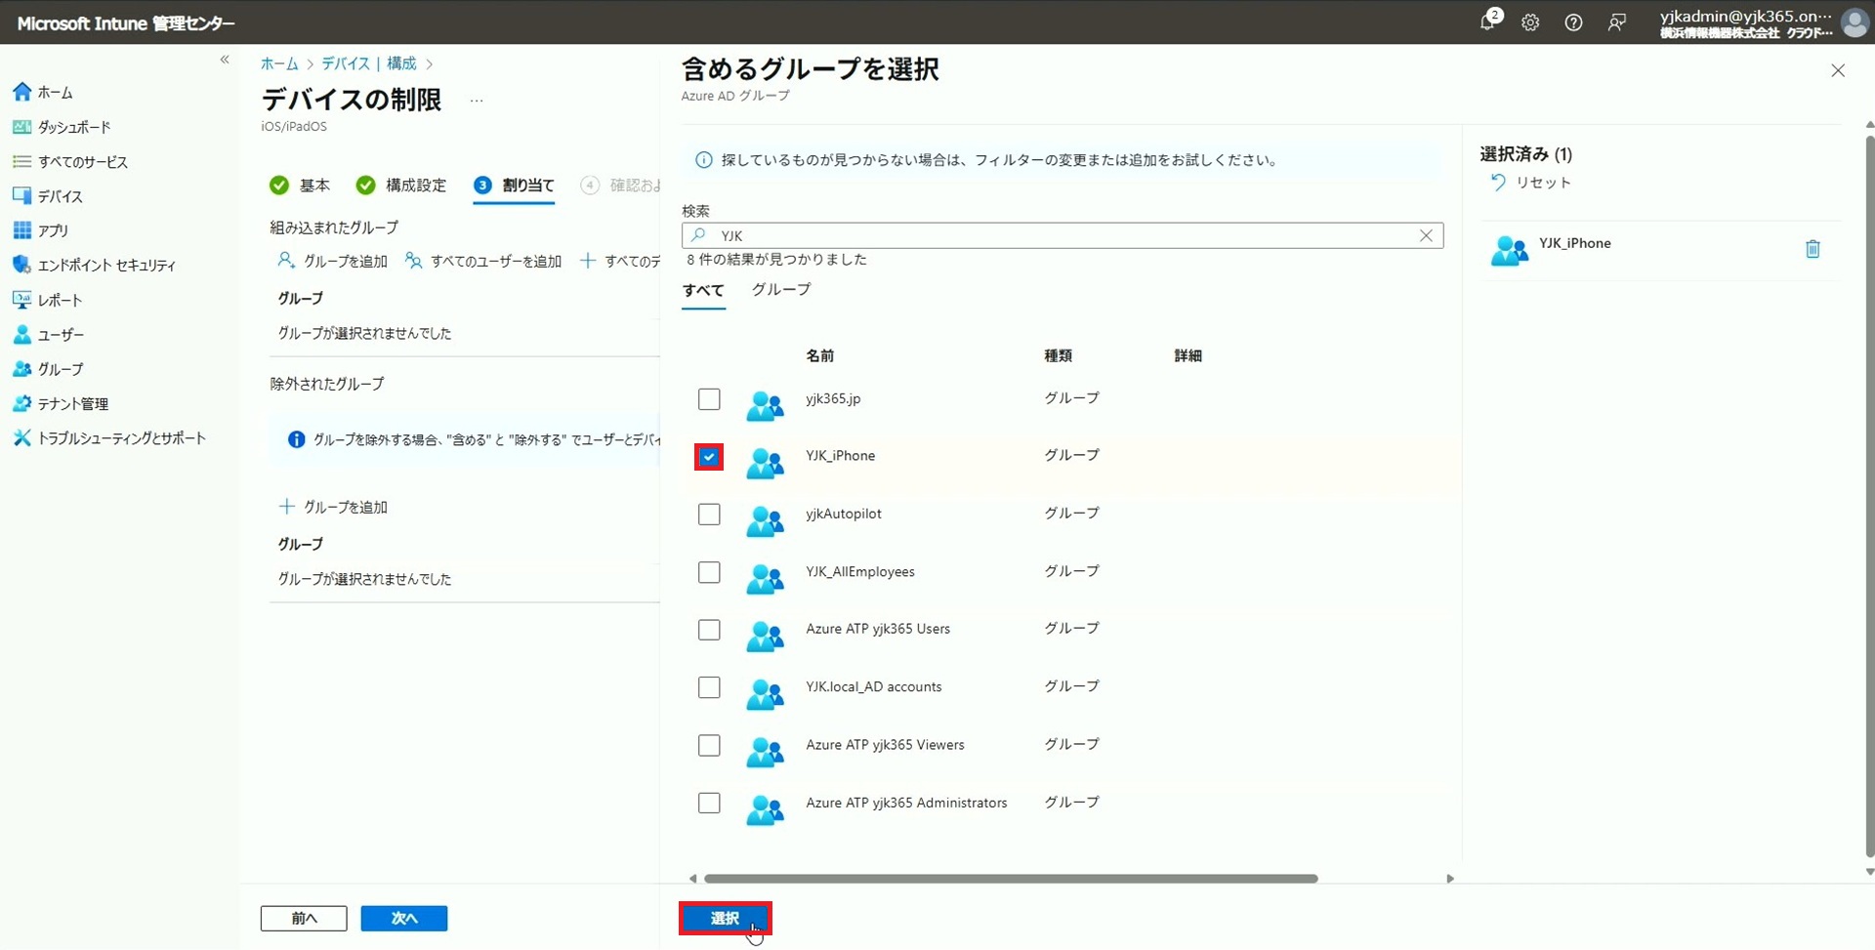Screen dimensions: 1875x950
Task: Click the Reset selection icon
Action: pos(1498,183)
